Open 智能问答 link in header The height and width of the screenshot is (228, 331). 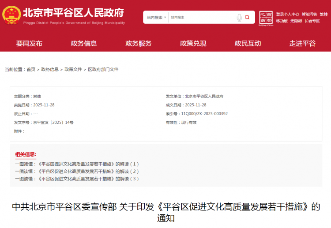[309, 14]
